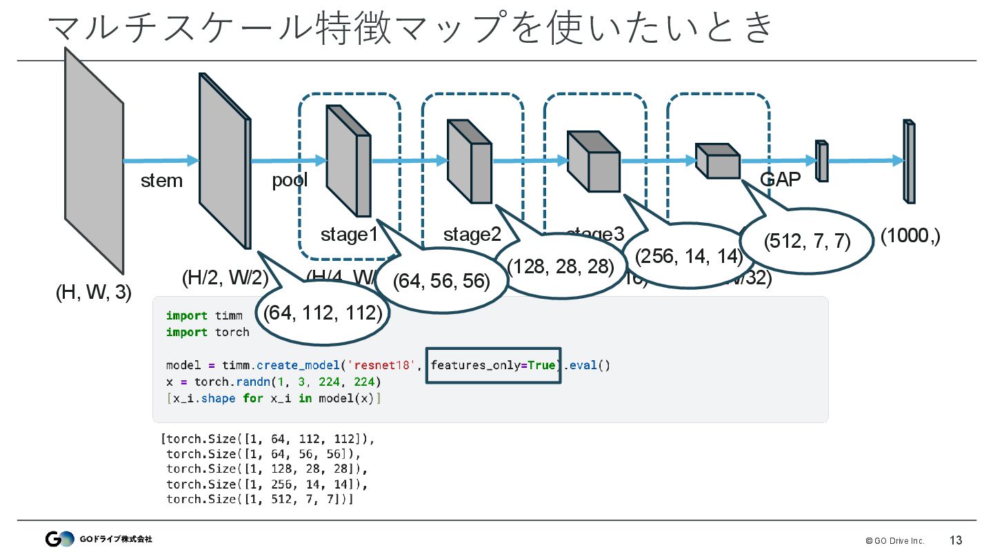Click the "(256, 14, 14)" speech bubble
This screenshot has height=559, width=993.
(x=689, y=256)
